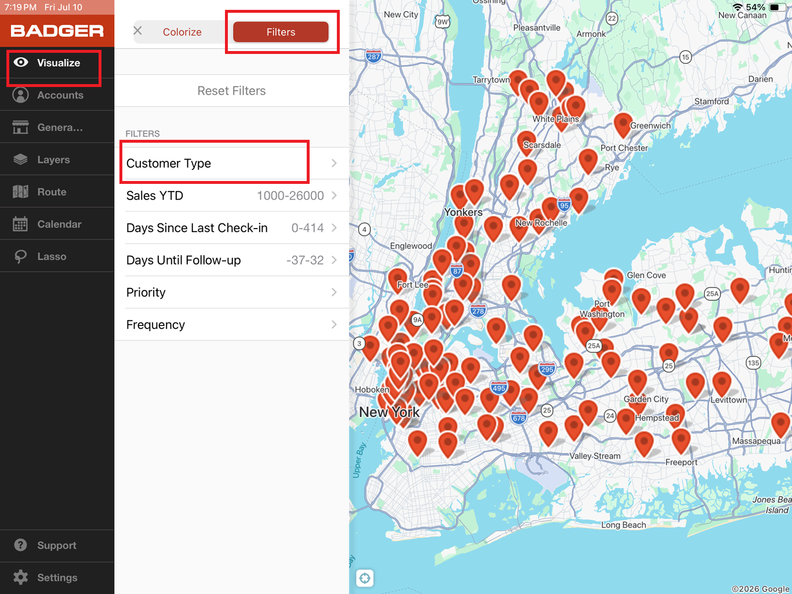Expand Days Since Last Check-in chevron

334,228
